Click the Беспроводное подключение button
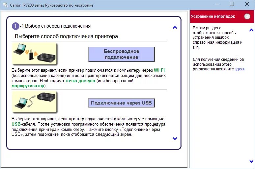 click(121, 54)
